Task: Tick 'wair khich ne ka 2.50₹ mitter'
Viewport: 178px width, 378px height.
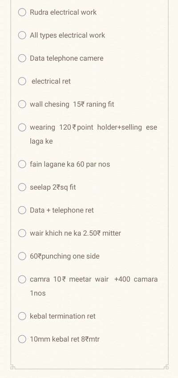Action: point(22,233)
